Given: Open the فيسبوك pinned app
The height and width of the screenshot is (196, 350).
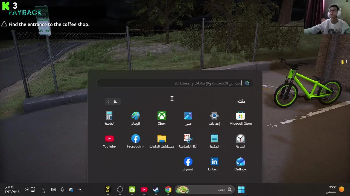Looking at the screenshot, I should (188, 164).
